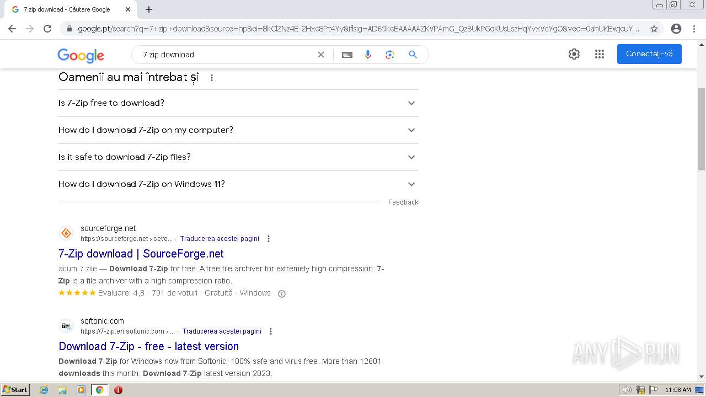Click the SourceForge favicon in results

pos(66,233)
